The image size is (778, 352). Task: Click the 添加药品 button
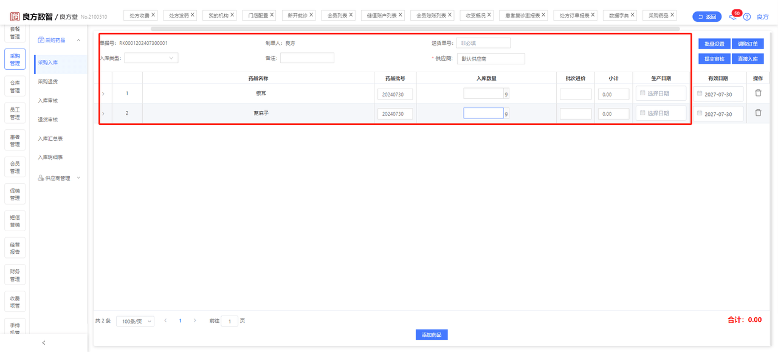[x=432, y=334]
